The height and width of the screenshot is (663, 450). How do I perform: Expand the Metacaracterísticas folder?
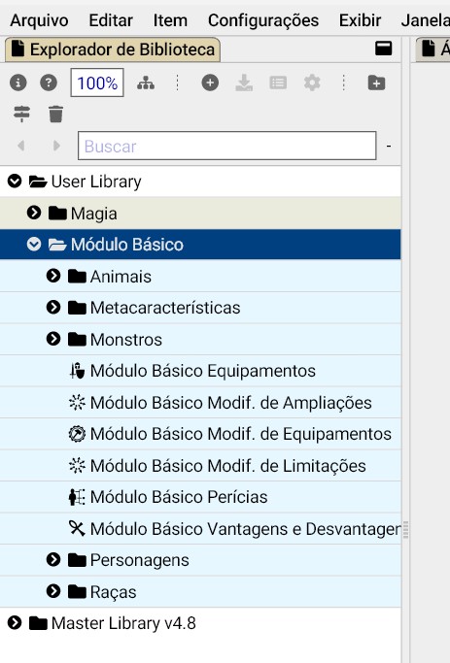(x=53, y=307)
